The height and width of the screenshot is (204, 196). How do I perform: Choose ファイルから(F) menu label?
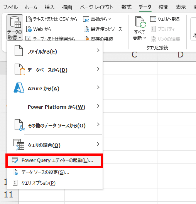[42, 52]
